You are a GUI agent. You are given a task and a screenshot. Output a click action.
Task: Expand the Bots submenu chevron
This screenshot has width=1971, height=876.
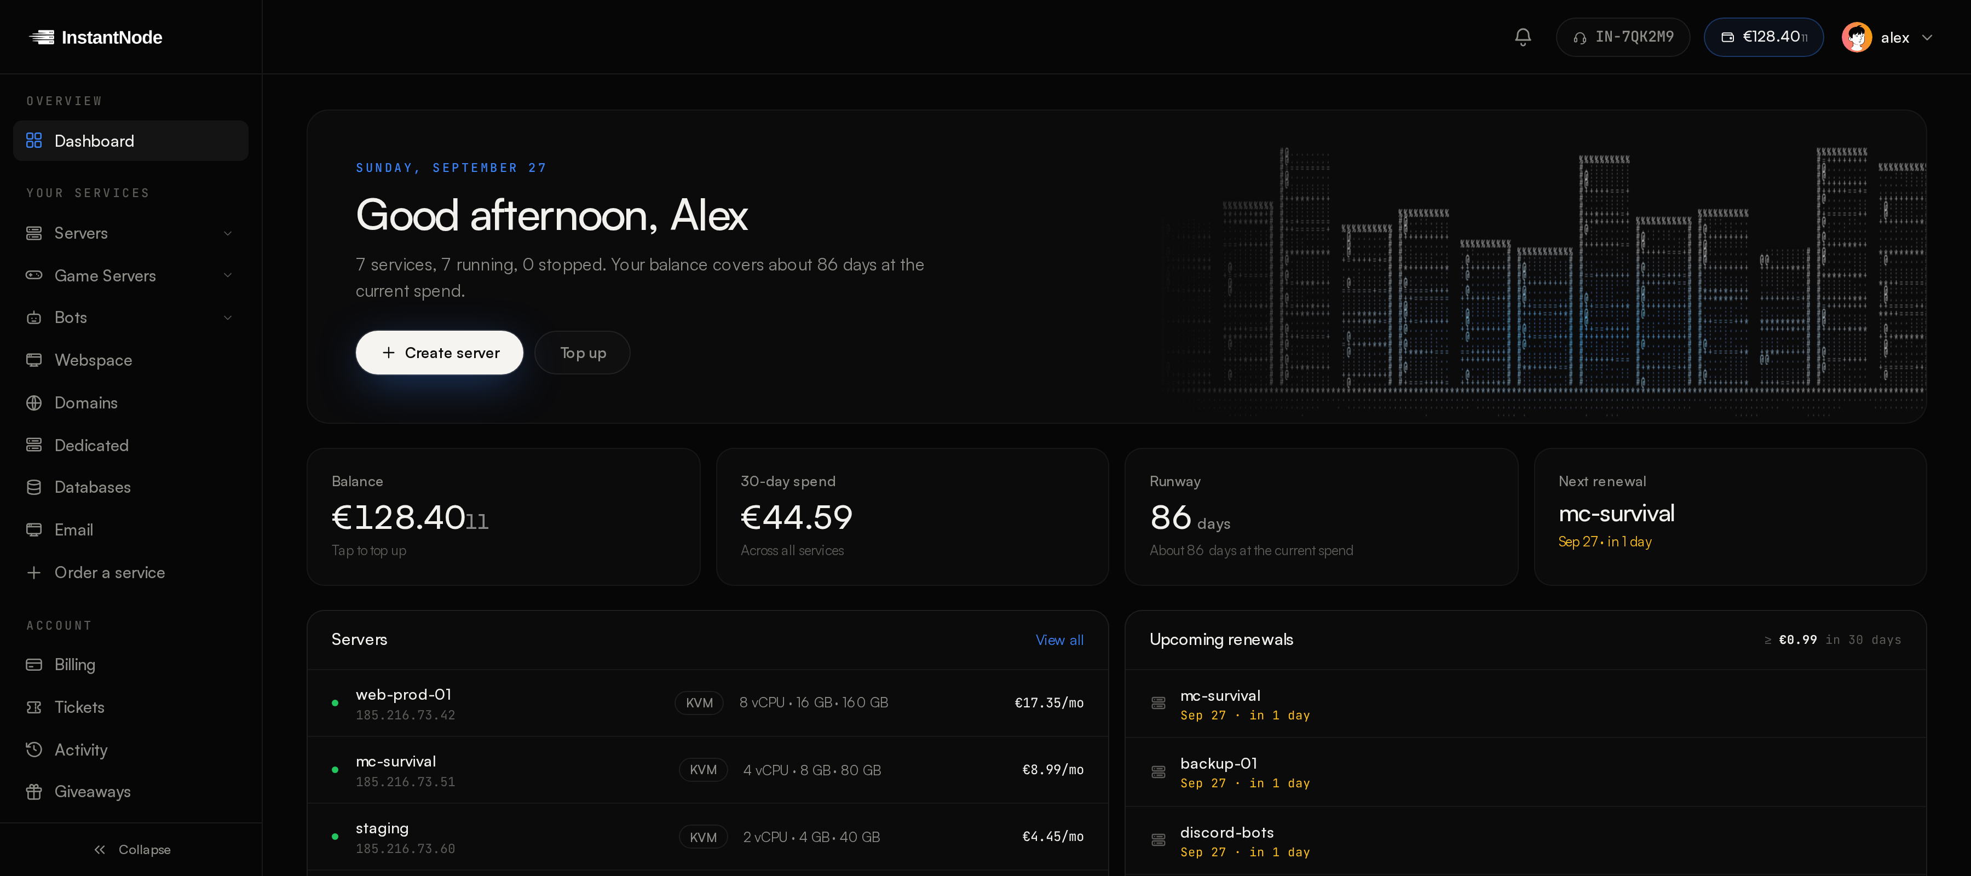[227, 318]
